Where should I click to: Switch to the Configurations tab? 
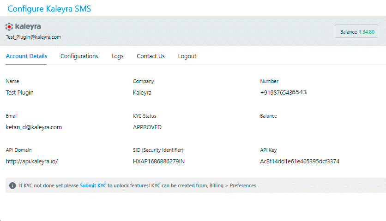tap(79, 56)
